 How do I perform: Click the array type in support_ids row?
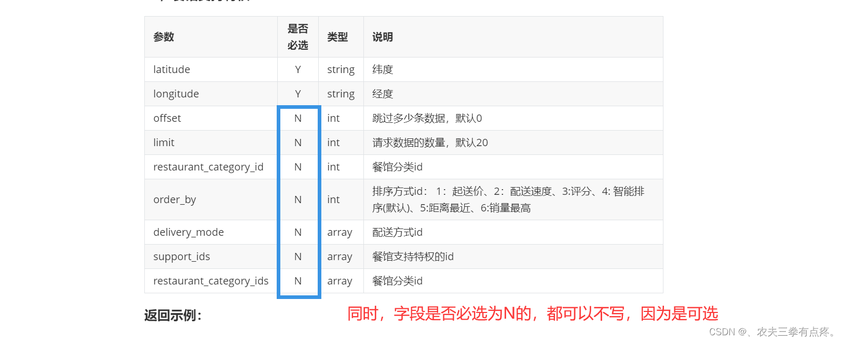tap(340, 257)
